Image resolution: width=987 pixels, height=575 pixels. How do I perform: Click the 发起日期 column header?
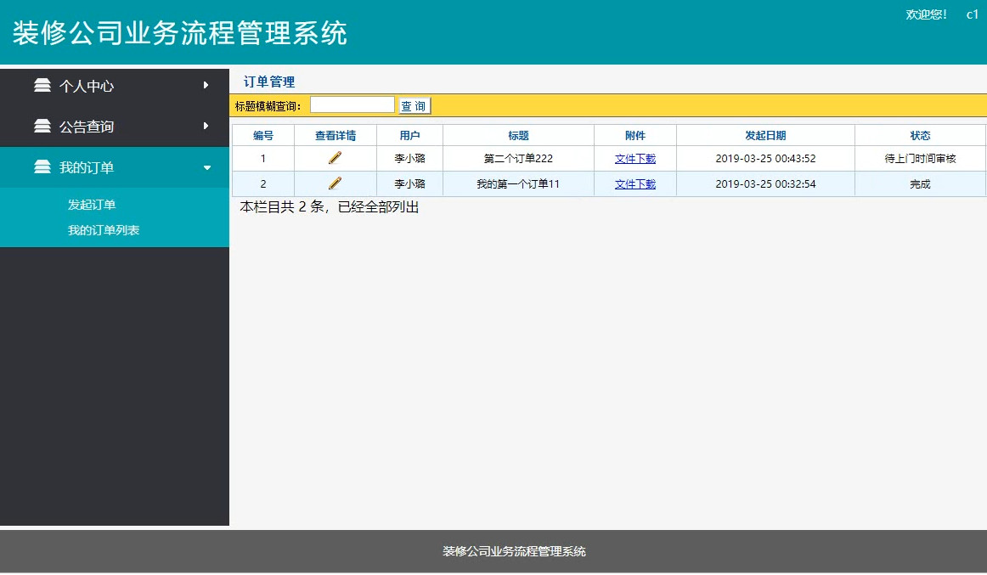pos(765,135)
